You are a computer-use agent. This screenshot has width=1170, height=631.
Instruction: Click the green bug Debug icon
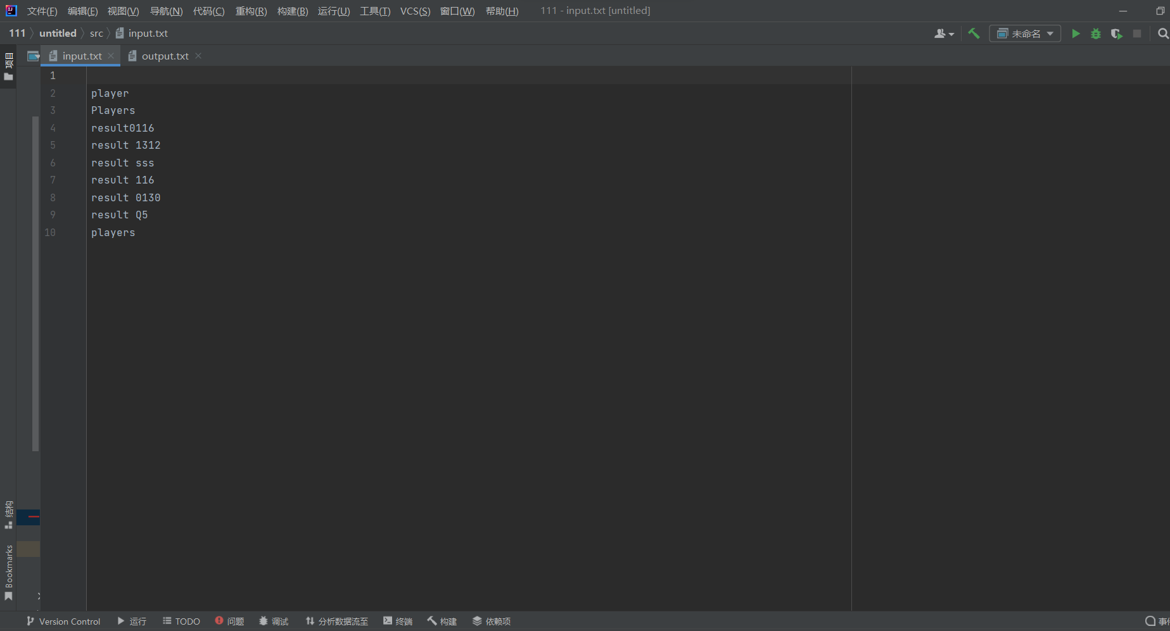1096,34
